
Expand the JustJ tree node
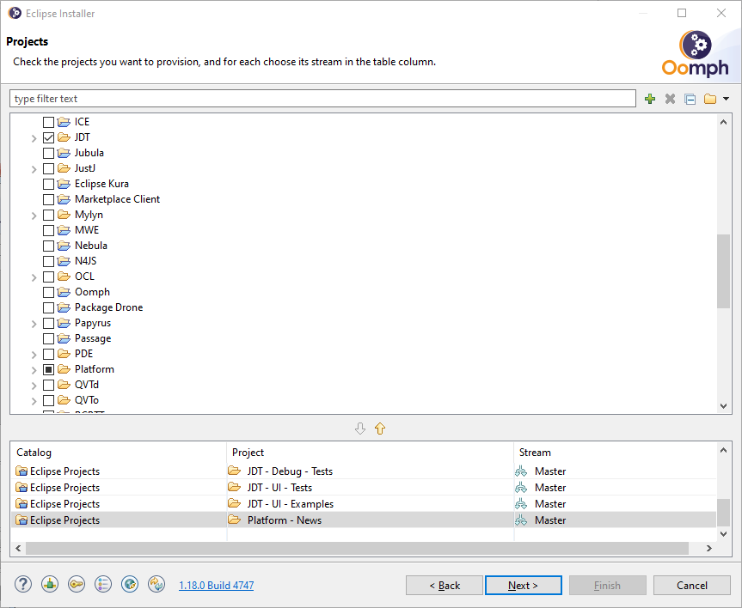[x=34, y=169]
